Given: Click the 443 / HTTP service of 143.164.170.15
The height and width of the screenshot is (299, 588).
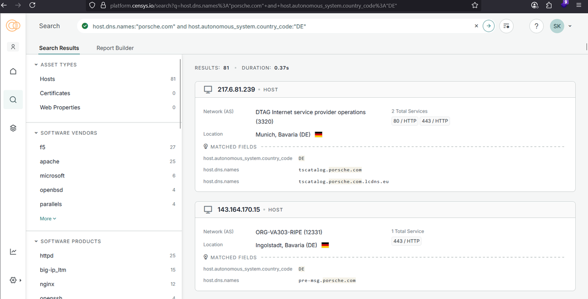Looking at the screenshot, I should (x=406, y=241).
